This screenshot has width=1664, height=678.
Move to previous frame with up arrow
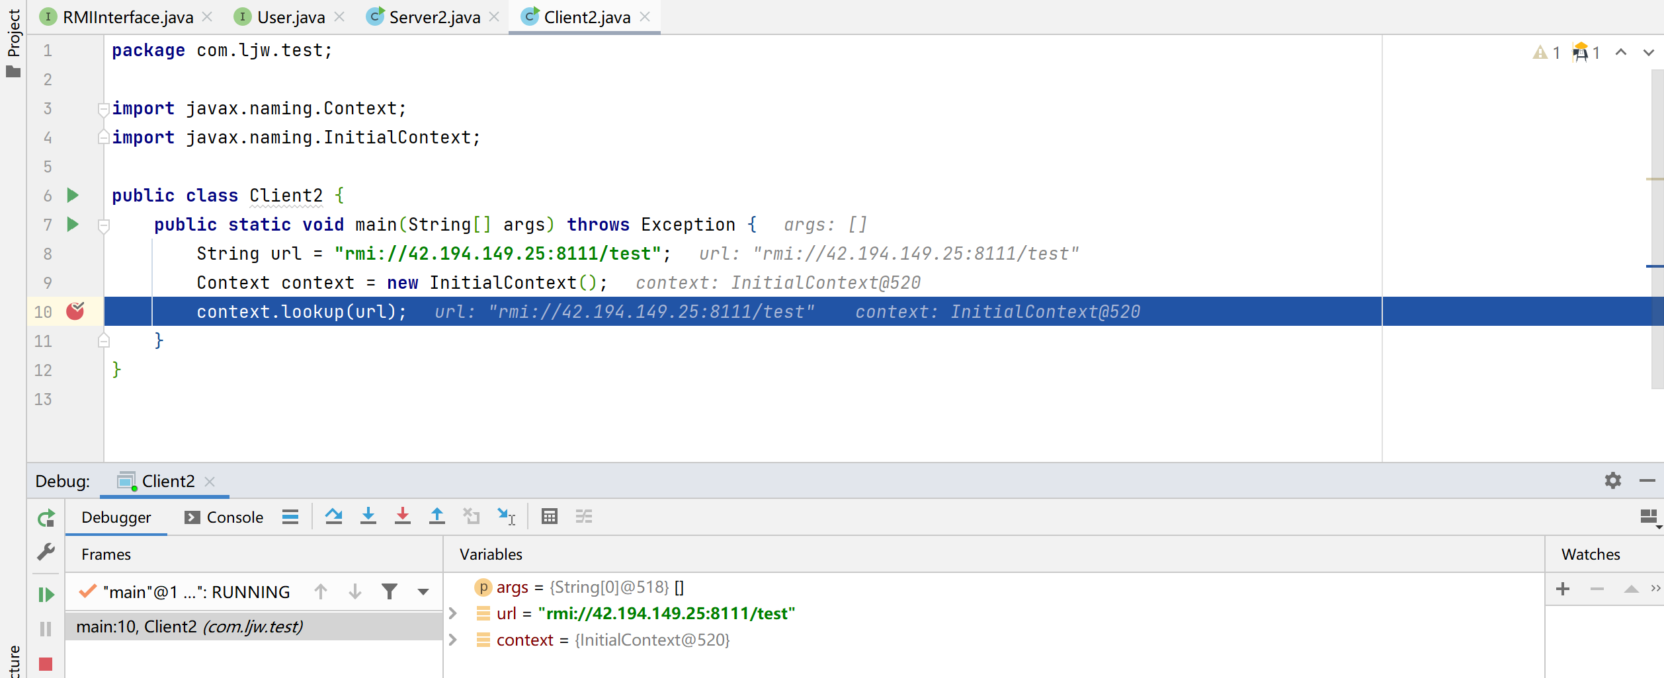[321, 591]
